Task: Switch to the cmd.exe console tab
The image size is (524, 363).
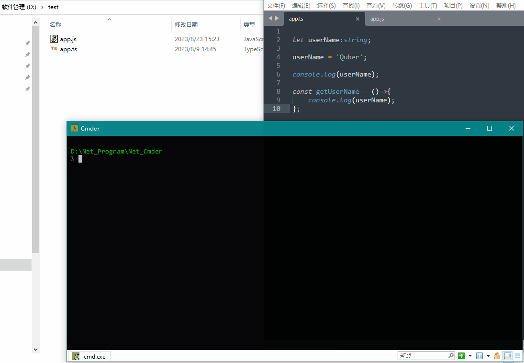Action: point(89,356)
